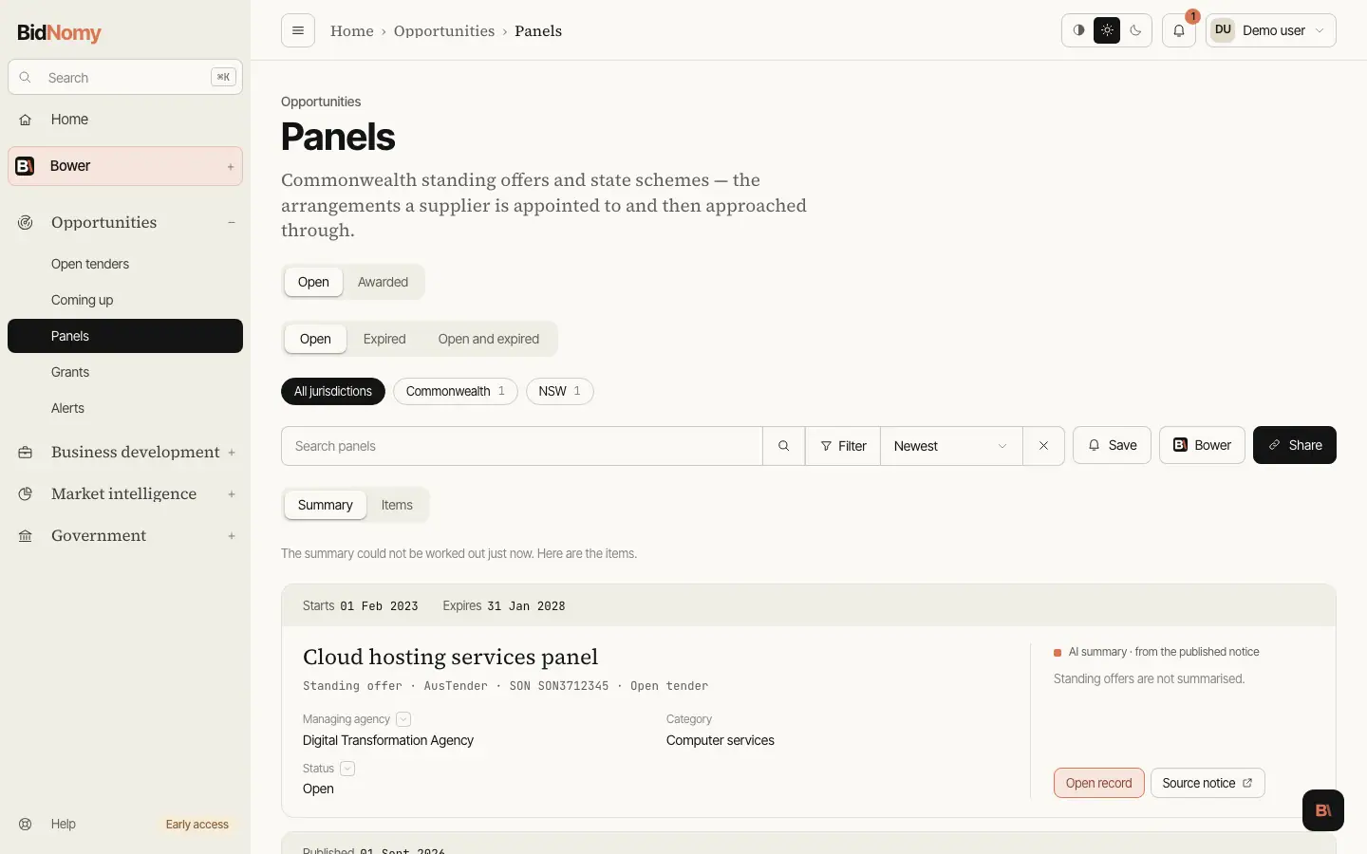Open the Newest sort dropdown
Screen dimensions: 1367x854
[951, 446]
